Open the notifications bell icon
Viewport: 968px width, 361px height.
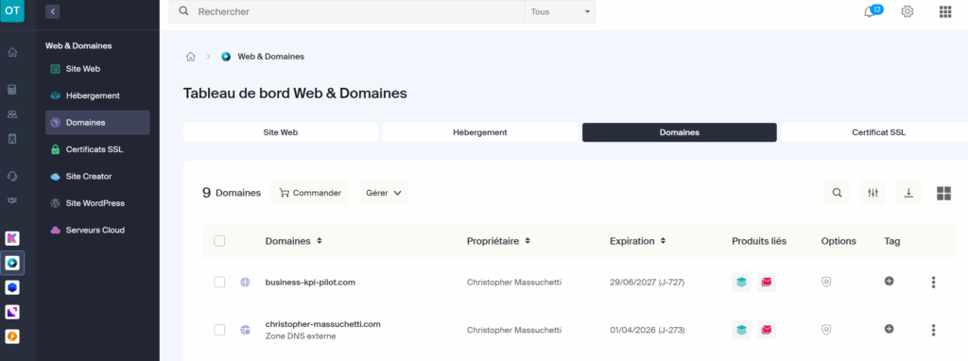click(x=871, y=12)
